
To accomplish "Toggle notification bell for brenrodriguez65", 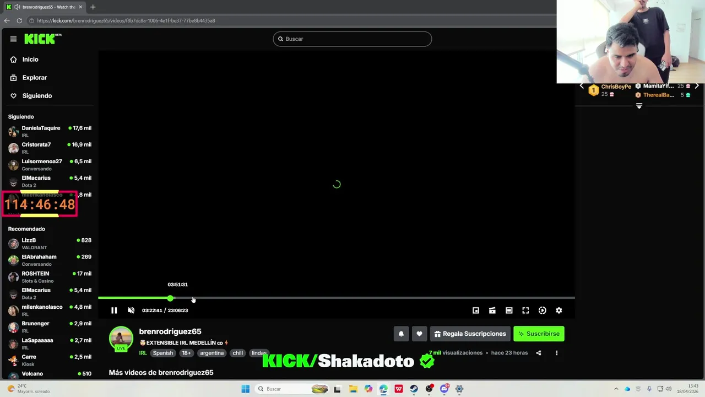I will (x=401, y=334).
